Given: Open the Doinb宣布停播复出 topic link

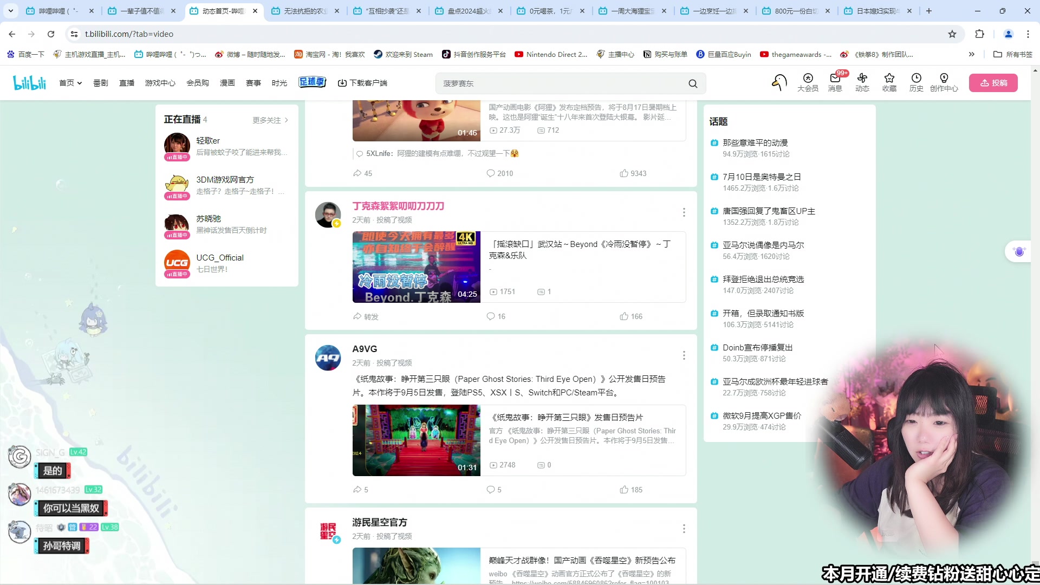Looking at the screenshot, I should click(758, 347).
